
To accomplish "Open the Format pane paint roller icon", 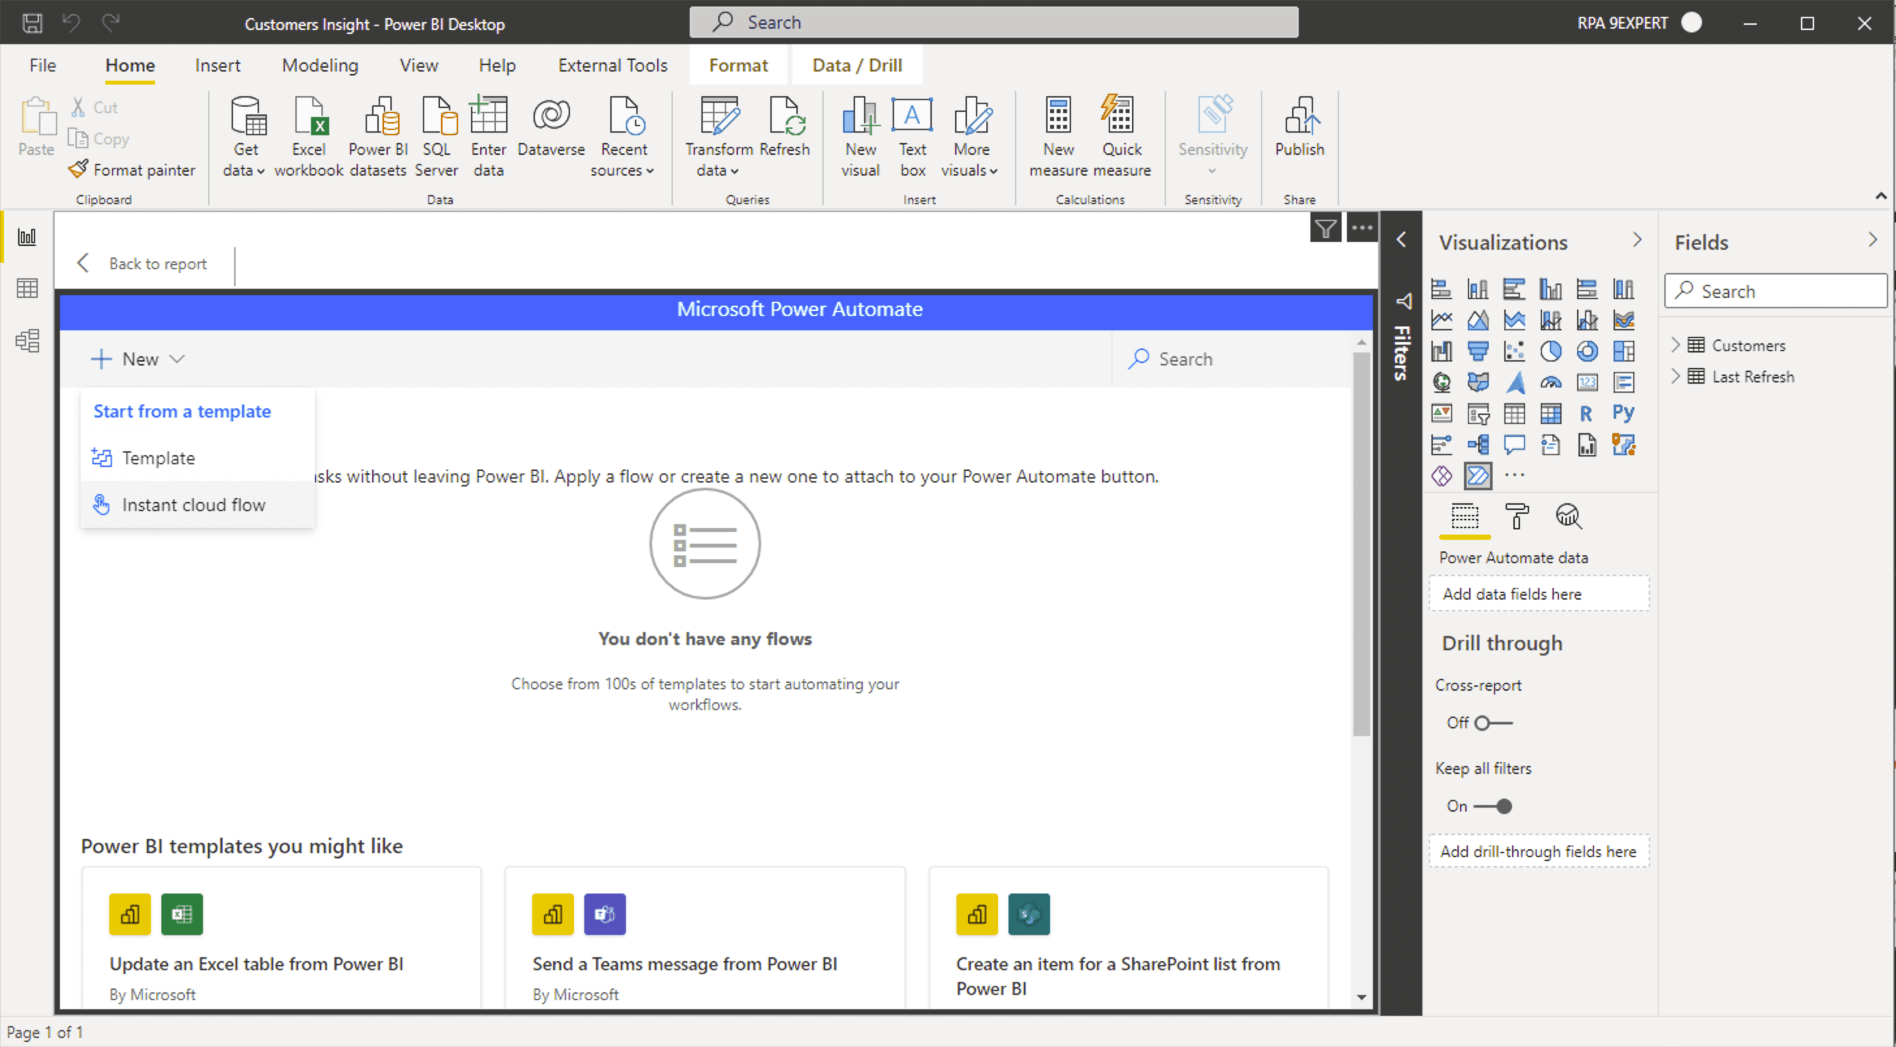I will [1516, 516].
